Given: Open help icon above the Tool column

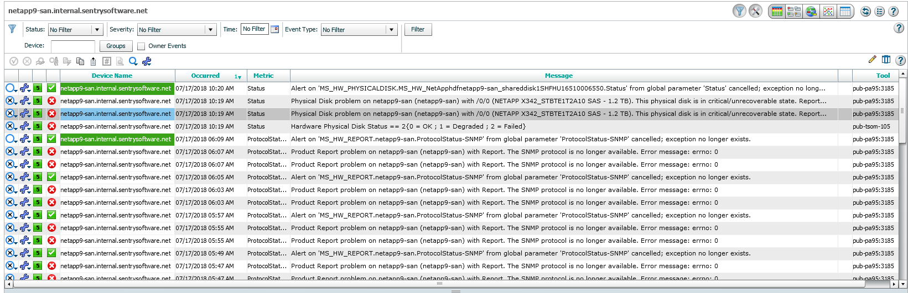Looking at the screenshot, I should [900, 60].
